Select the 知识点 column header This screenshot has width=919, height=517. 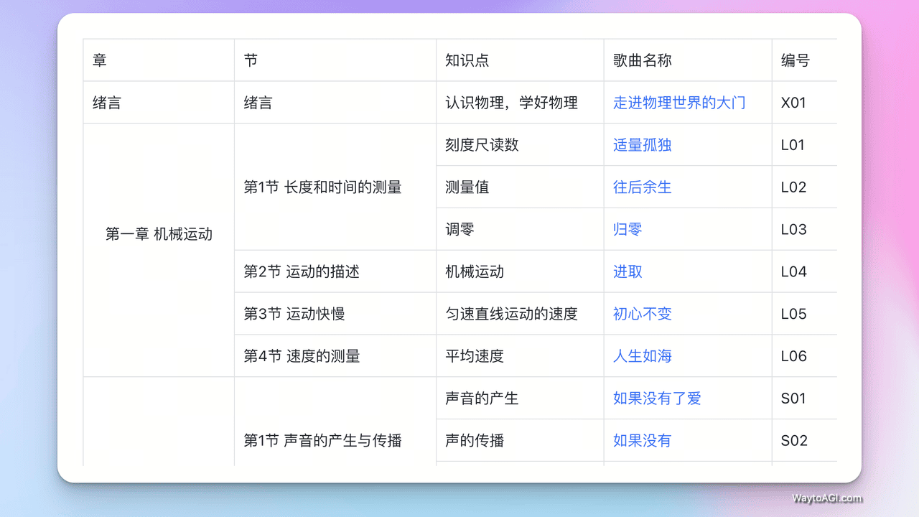click(467, 60)
